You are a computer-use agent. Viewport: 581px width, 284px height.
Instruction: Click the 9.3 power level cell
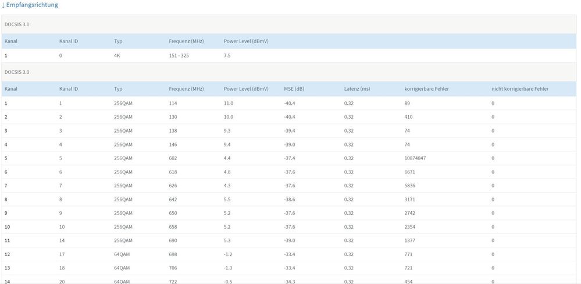[x=227, y=130]
